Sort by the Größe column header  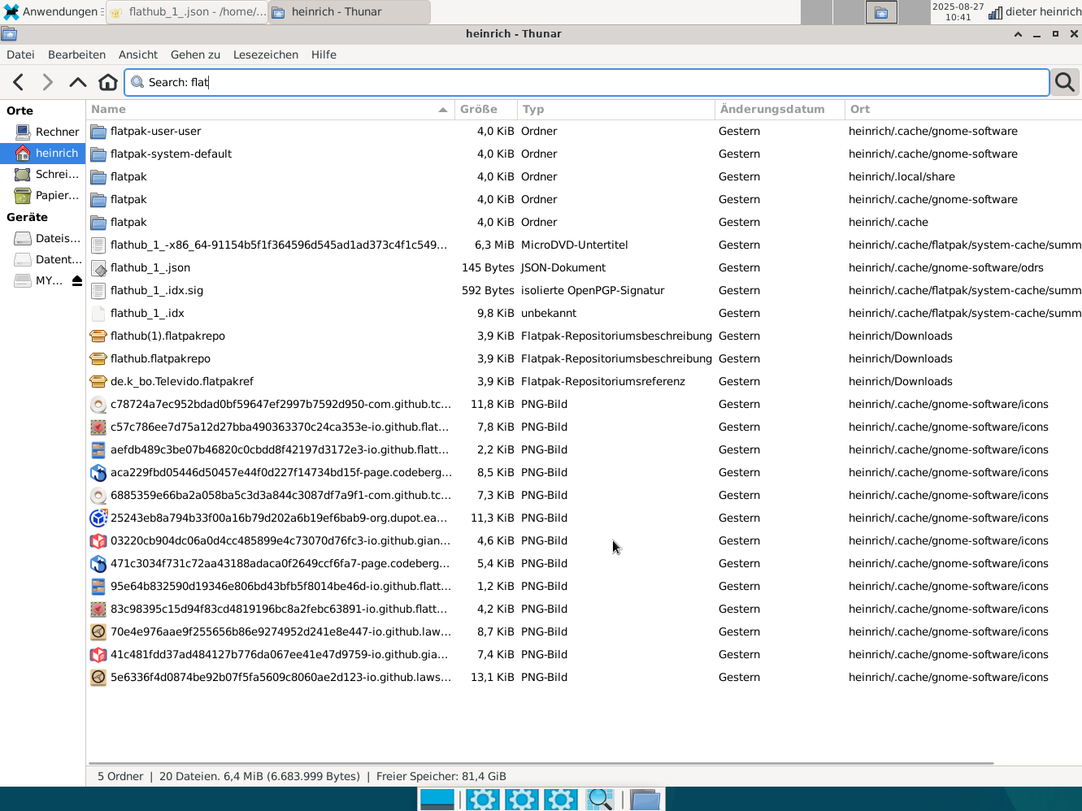pyautogui.click(x=486, y=109)
